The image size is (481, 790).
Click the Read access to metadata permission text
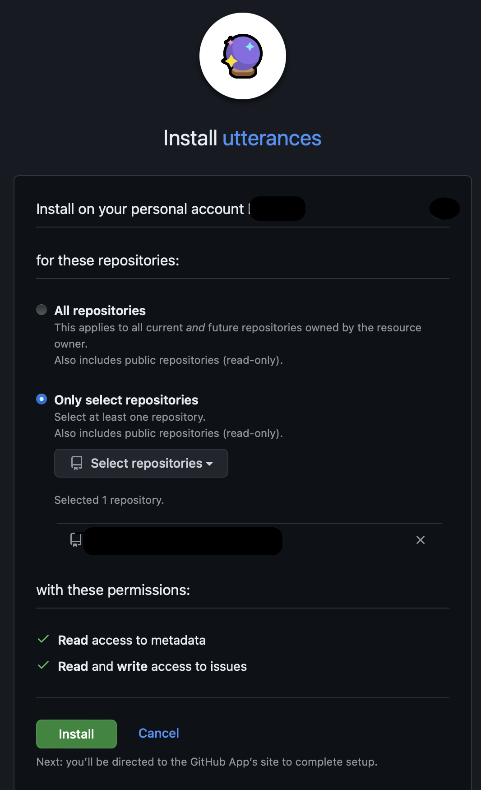tap(132, 640)
